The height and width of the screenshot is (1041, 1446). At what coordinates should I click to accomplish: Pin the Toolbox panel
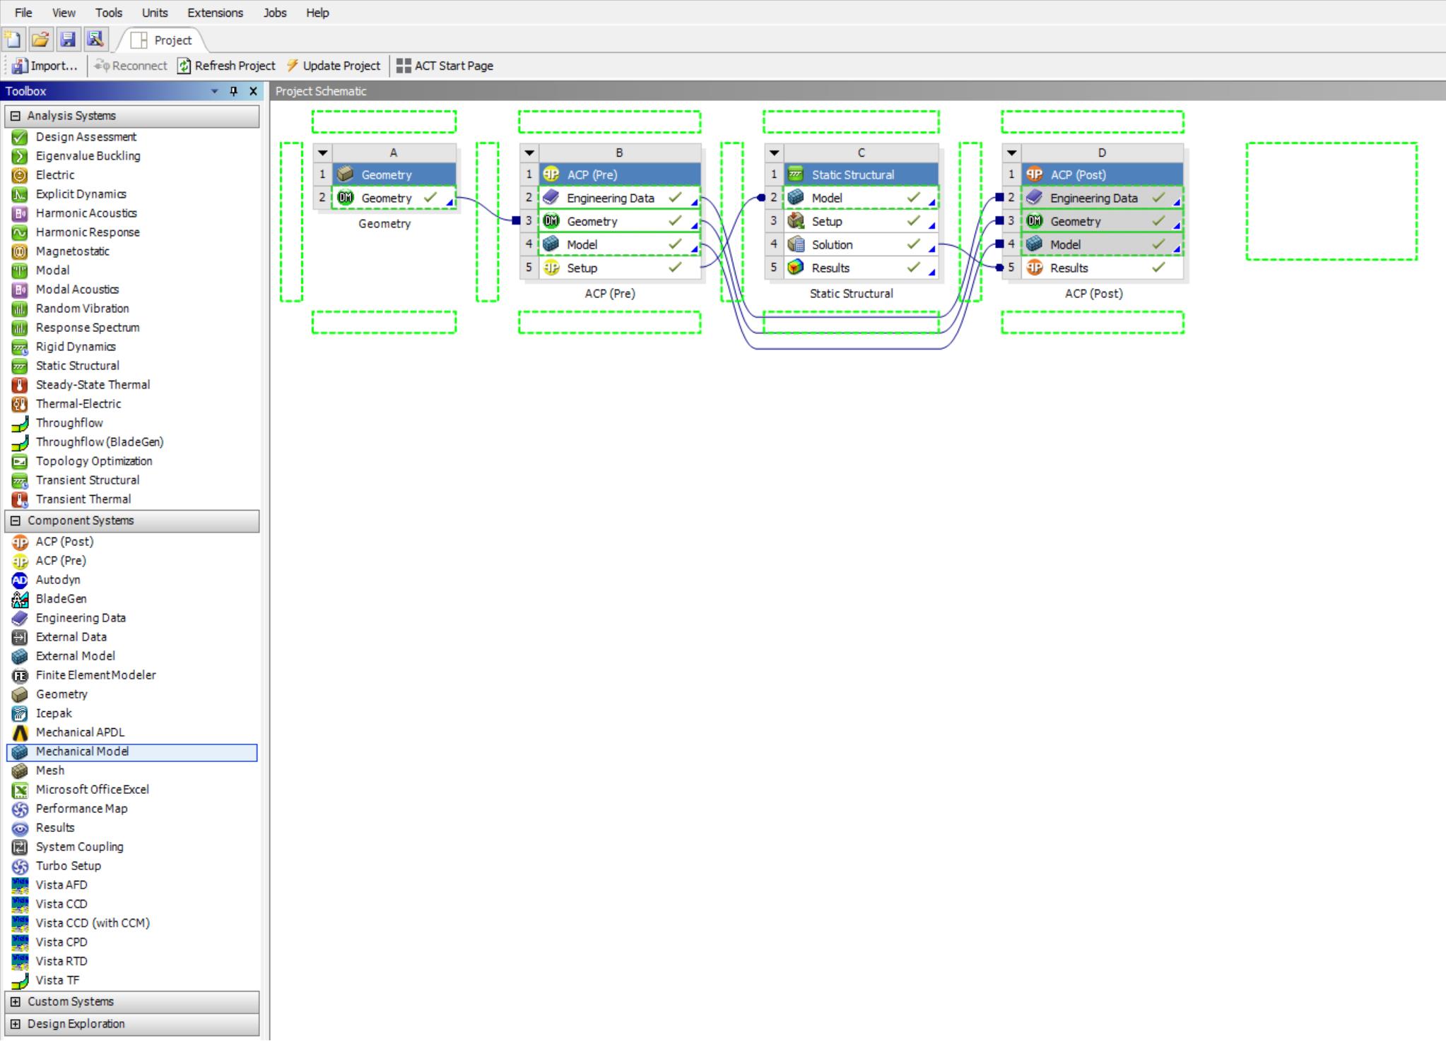click(x=234, y=91)
